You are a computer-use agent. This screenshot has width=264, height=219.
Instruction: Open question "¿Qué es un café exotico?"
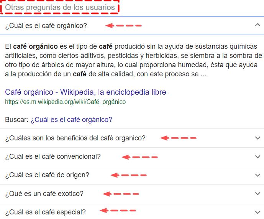tap(44, 194)
